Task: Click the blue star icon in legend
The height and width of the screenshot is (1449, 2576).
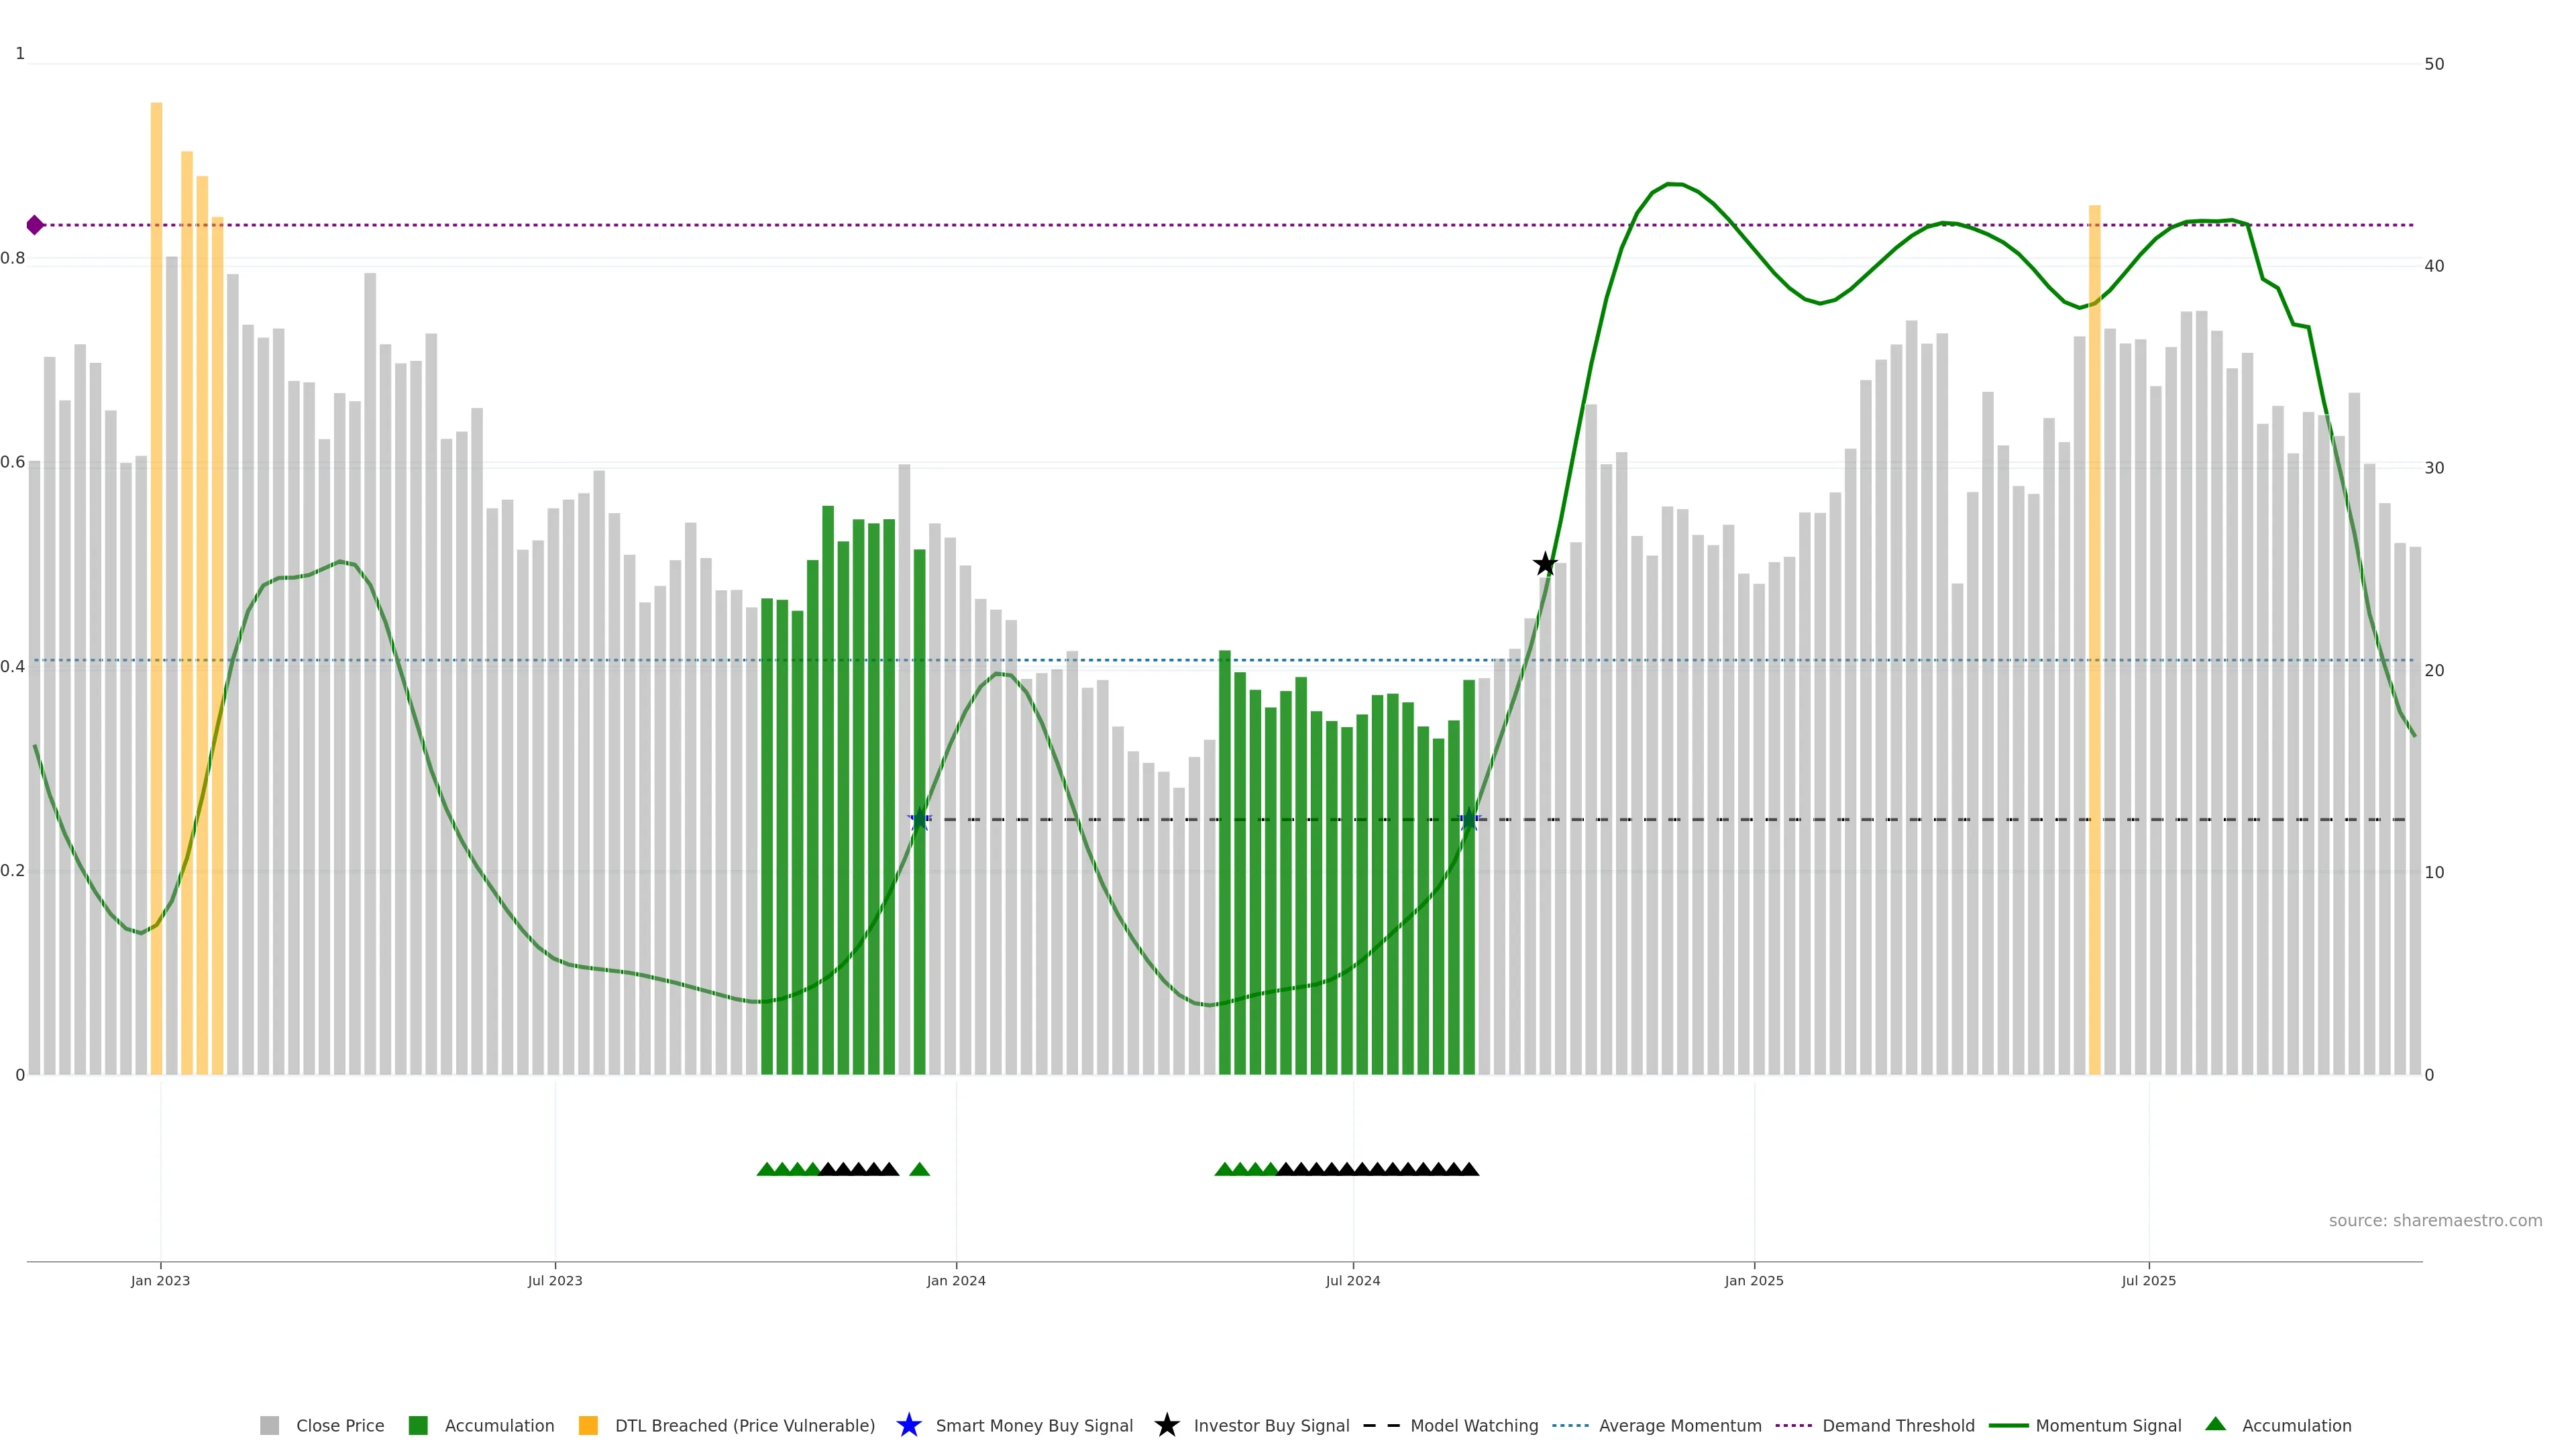Action: [908, 1425]
